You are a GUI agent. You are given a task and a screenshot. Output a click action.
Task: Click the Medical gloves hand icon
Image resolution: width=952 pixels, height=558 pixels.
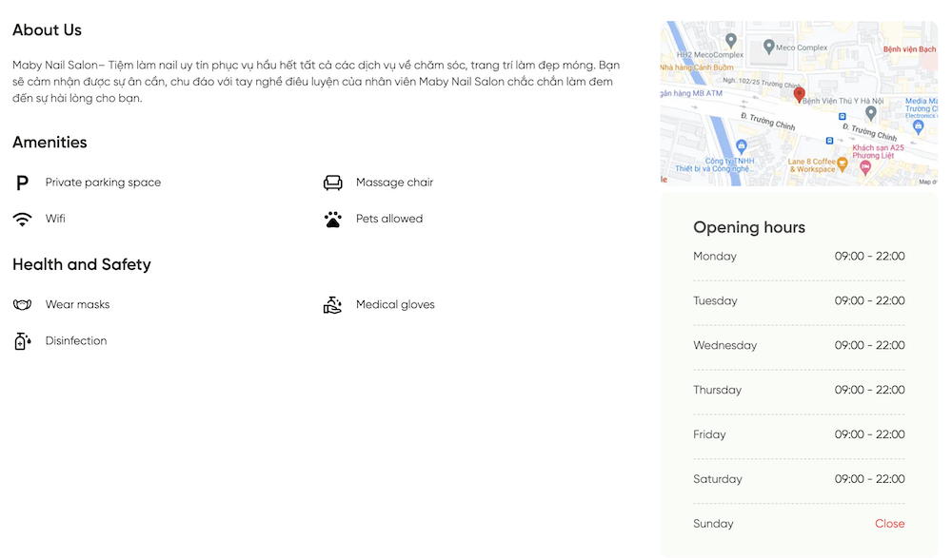point(332,304)
